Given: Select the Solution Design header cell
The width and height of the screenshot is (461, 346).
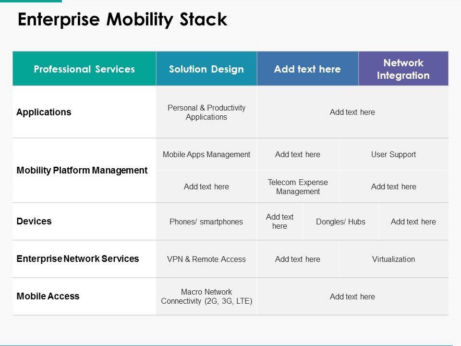Looking at the screenshot, I should 206,69.
